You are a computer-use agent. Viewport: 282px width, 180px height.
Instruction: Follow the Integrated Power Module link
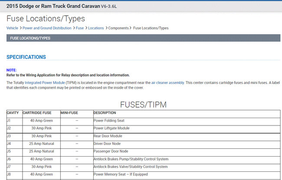(x=45, y=83)
